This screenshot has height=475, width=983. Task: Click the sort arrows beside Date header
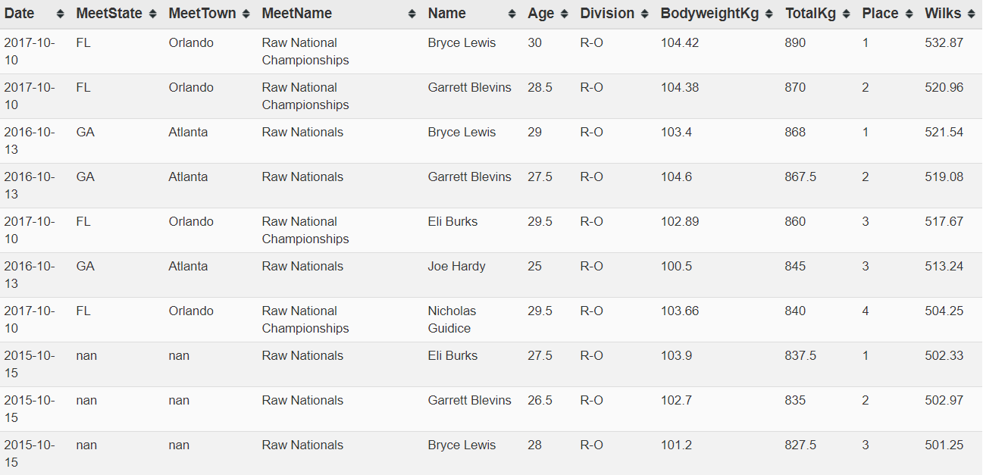(61, 14)
